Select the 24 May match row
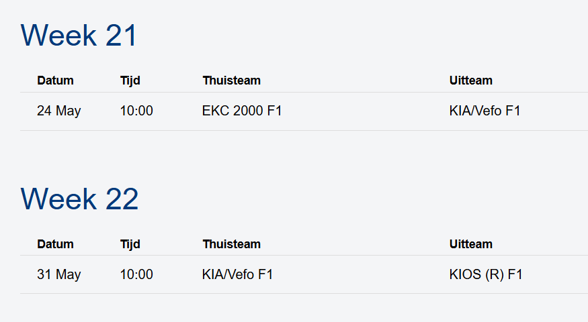The height and width of the screenshot is (322, 588). click(304, 111)
